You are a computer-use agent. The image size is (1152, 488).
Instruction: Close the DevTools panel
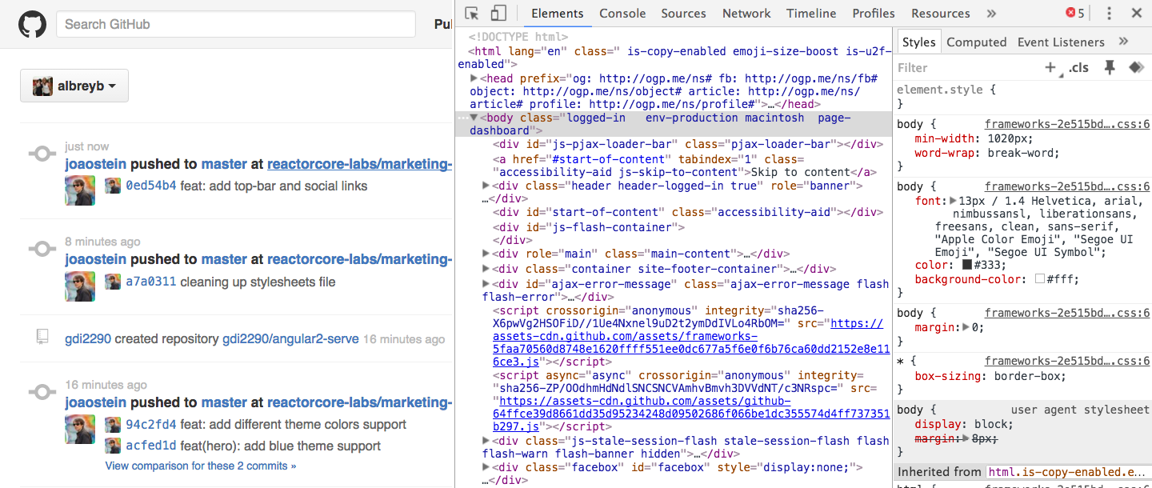[x=1136, y=14]
